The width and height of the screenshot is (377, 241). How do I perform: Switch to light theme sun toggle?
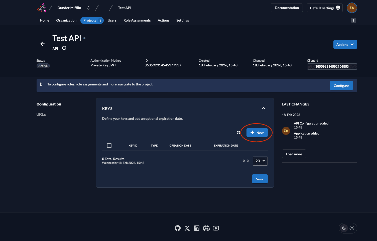[x=352, y=228]
